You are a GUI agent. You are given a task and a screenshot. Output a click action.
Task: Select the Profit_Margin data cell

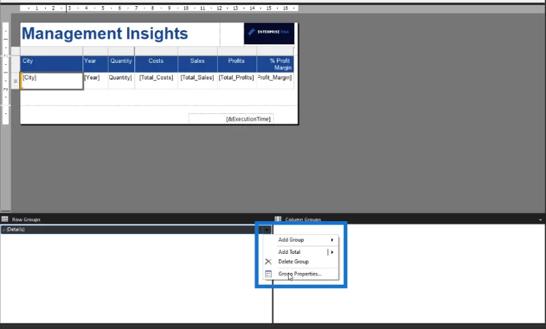pyautogui.click(x=275, y=81)
